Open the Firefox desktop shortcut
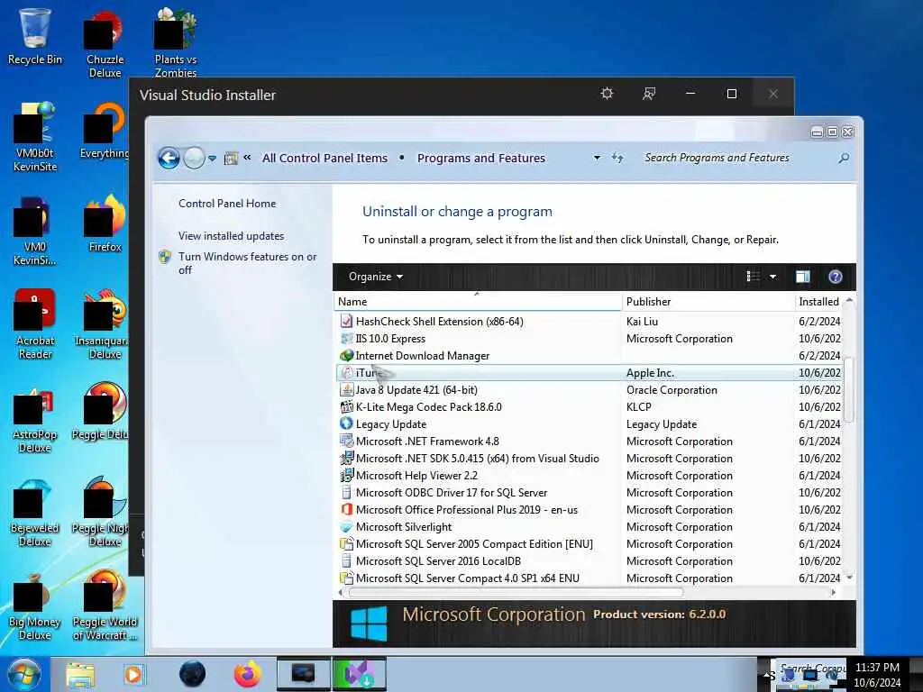Screen dimensions: 923x692 click(105, 224)
